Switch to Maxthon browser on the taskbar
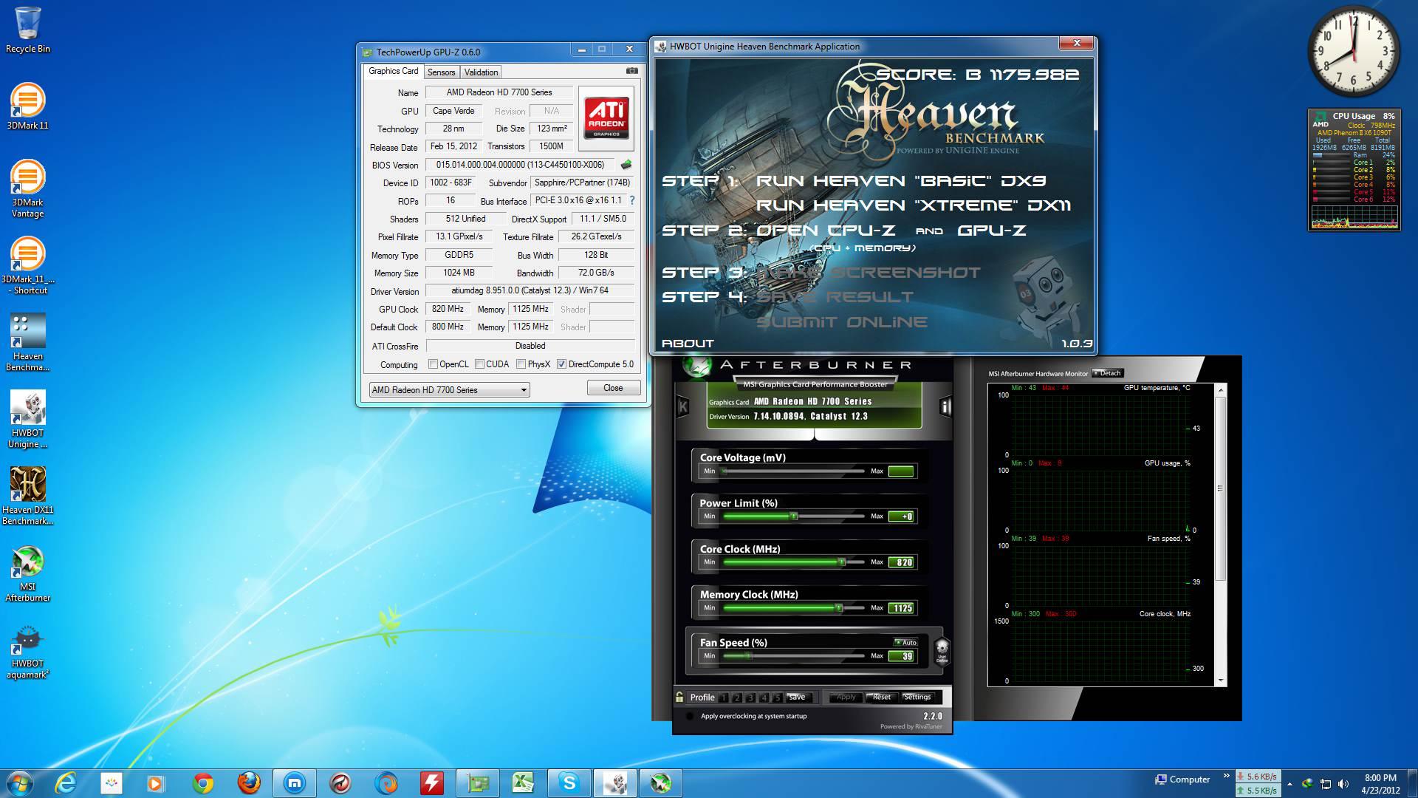Screen dimensions: 1418x798 point(294,782)
